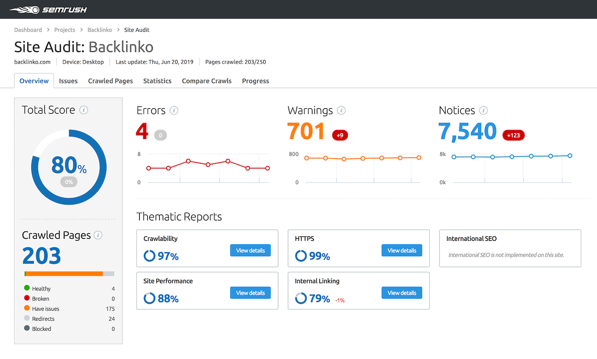Viewport: 597px width, 359px height.
Task: Go to Backlinko breadcrumb
Action: pyautogui.click(x=99, y=30)
